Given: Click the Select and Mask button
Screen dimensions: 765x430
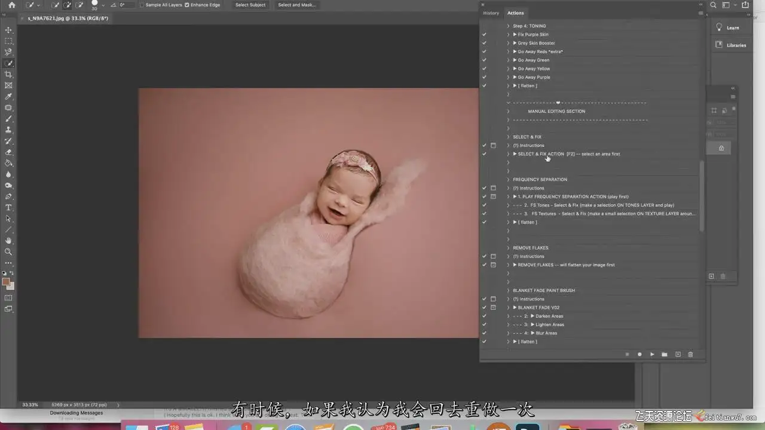Looking at the screenshot, I should (296, 5).
